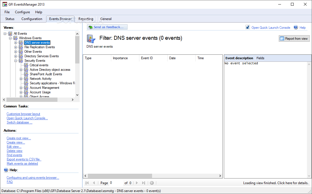Screen dimensions: 312x194
Task: Expand the Account Usage node
Action: click(x=21, y=92)
